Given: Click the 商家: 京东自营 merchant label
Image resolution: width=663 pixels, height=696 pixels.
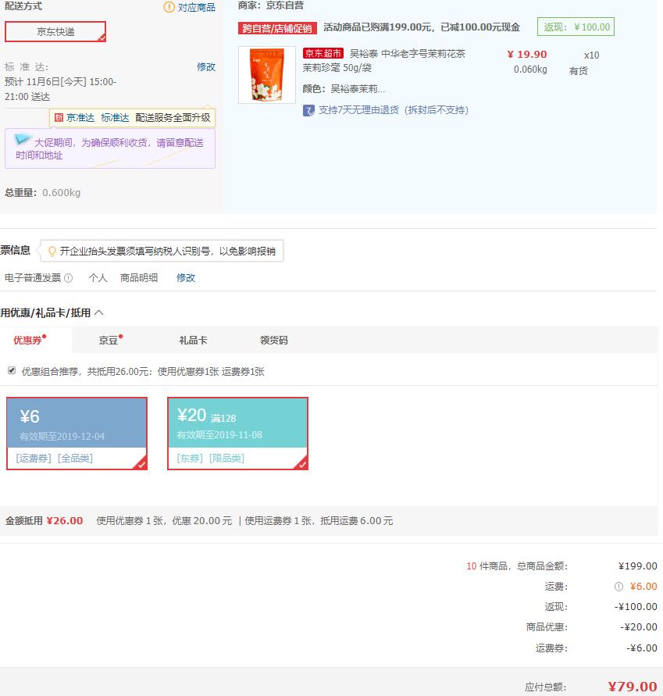Looking at the screenshot, I should tap(271, 5).
